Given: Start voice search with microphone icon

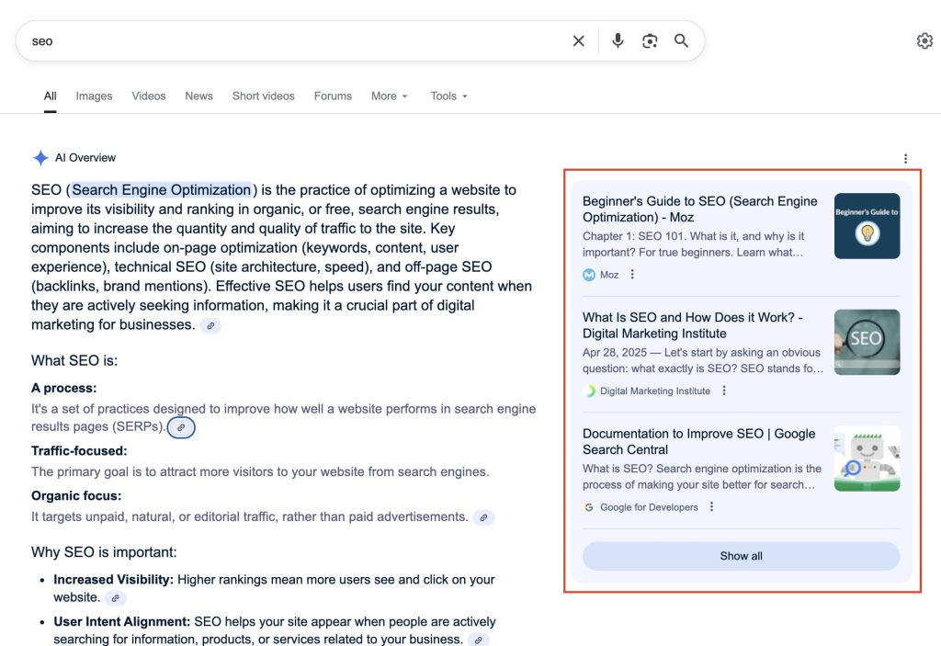Looking at the screenshot, I should (x=618, y=41).
